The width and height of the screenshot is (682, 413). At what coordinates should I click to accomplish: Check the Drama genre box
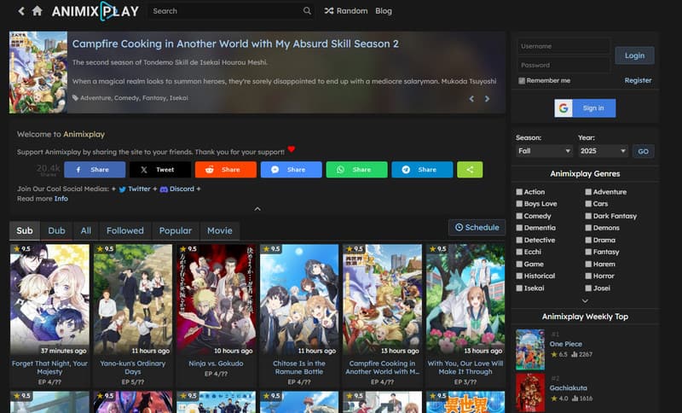click(x=588, y=240)
